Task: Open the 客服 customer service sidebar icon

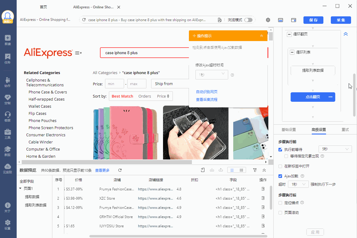Action: tap(8, 116)
